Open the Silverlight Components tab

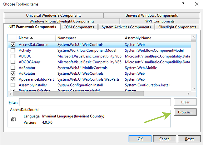click(x=177, y=27)
